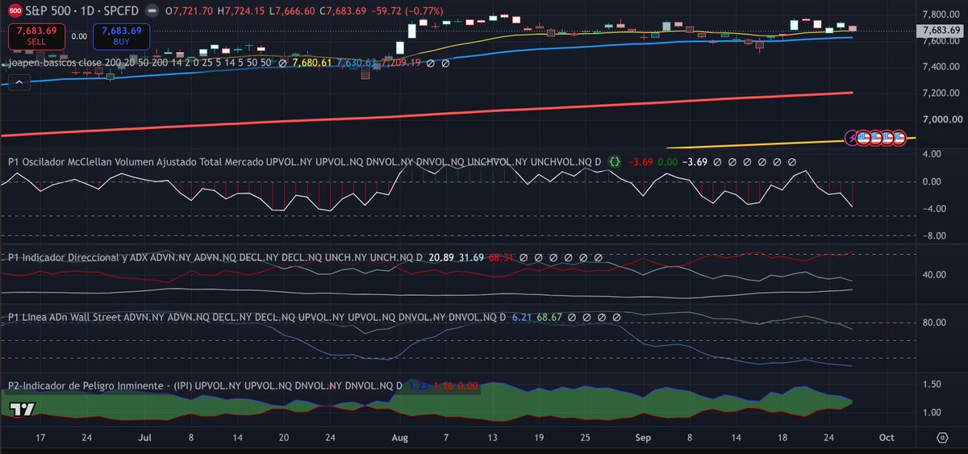Click the -8.00 McClellan axis label
The width and height of the screenshot is (968, 454).
point(934,236)
